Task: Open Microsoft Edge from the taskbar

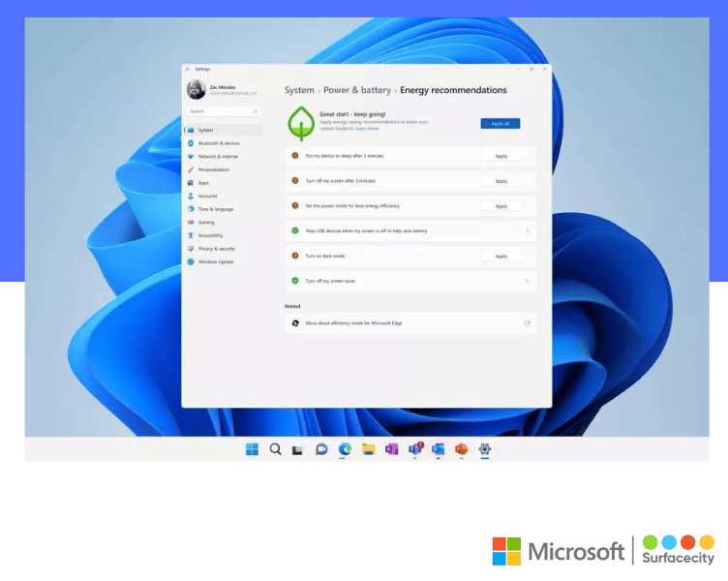Action: pos(346,449)
